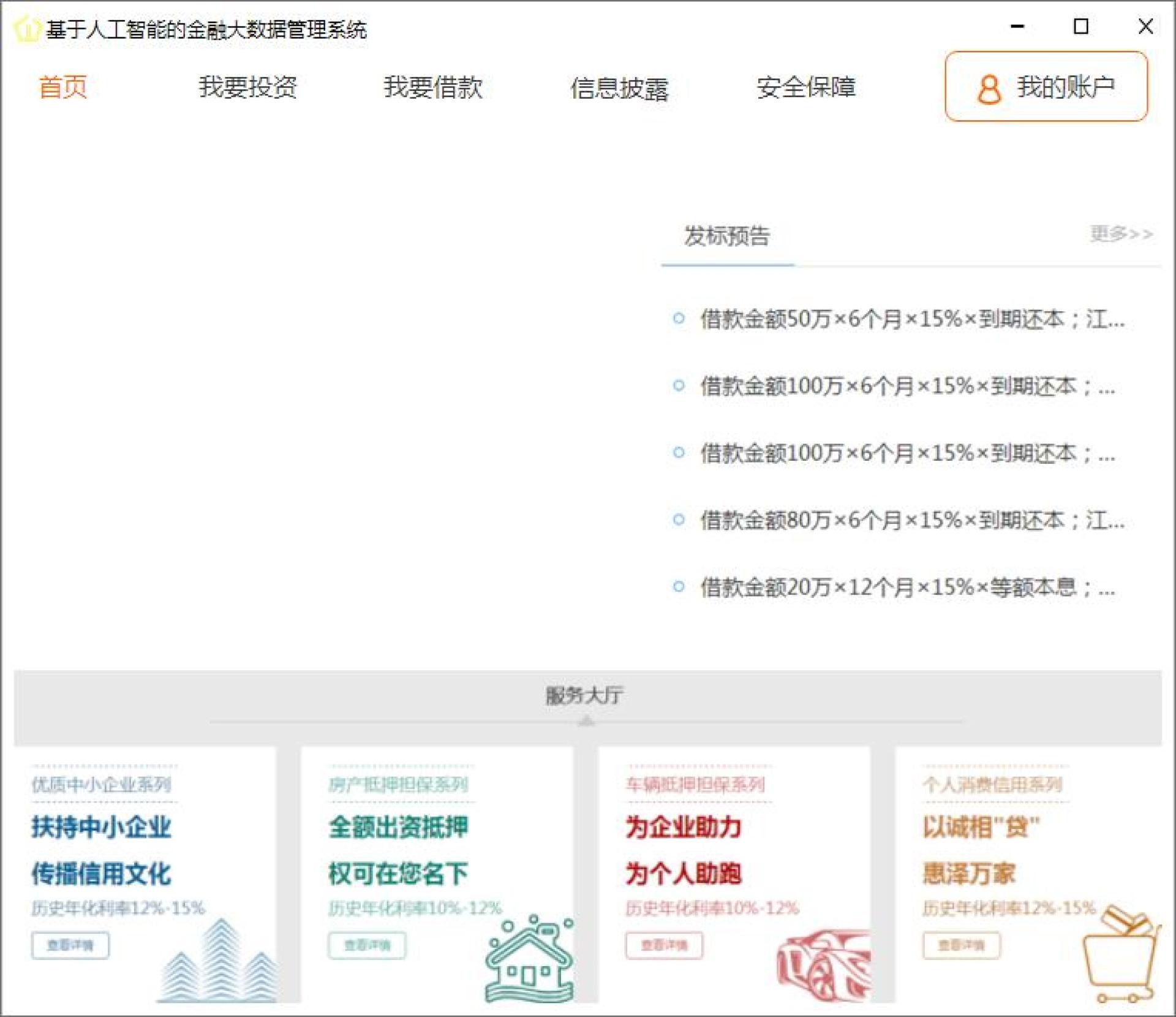
Task: Click the user avatar icon in 我的账户
Action: tap(989, 89)
